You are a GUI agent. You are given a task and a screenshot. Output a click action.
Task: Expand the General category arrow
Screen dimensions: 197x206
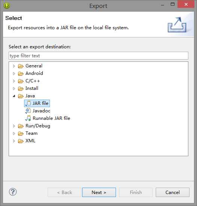tap(14, 66)
